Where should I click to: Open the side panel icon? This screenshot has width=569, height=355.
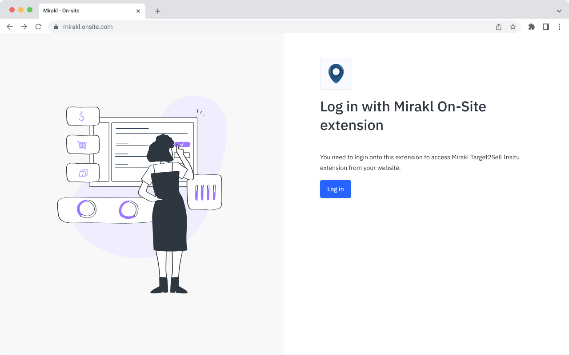(545, 27)
